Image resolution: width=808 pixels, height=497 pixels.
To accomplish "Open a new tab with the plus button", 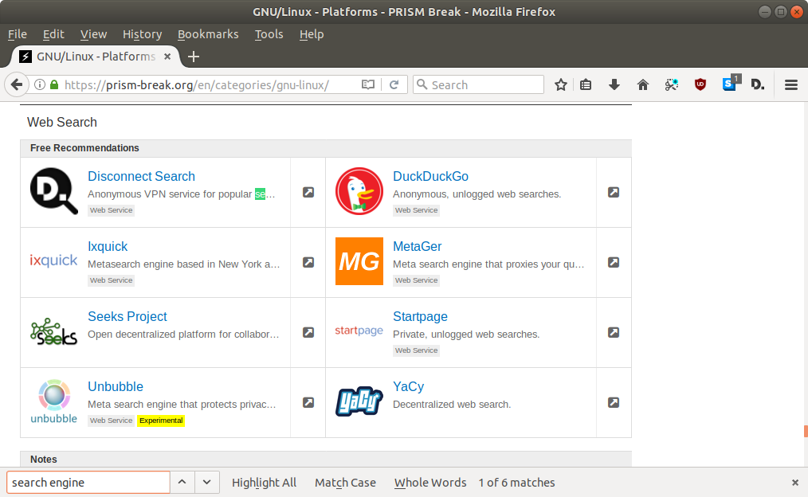I will point(194,57).
